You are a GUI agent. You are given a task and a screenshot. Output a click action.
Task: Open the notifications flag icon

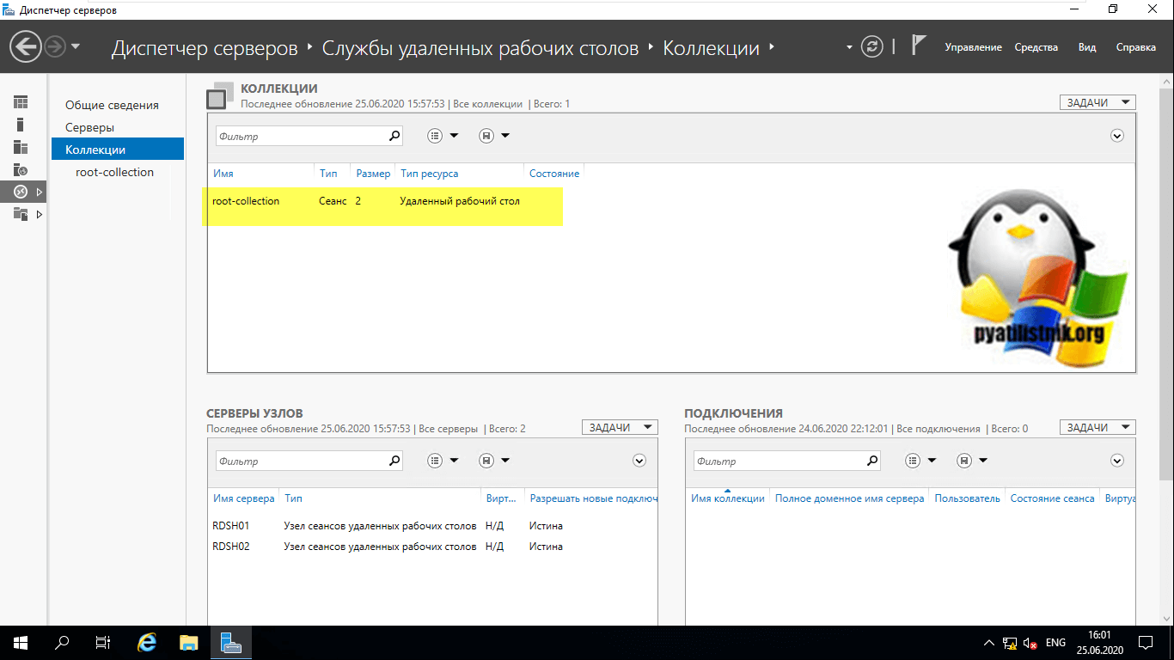(919, 46)
